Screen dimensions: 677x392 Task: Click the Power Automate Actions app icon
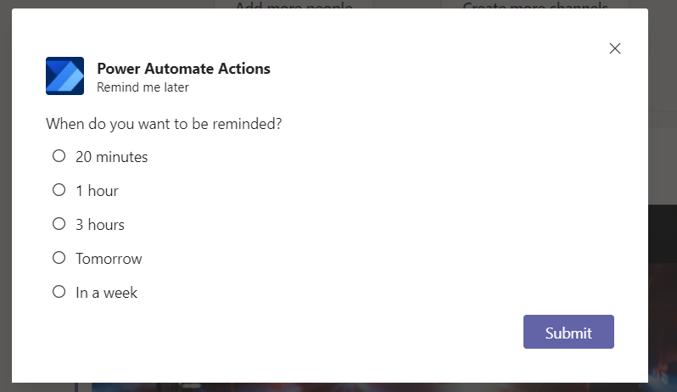coord(64,76)
